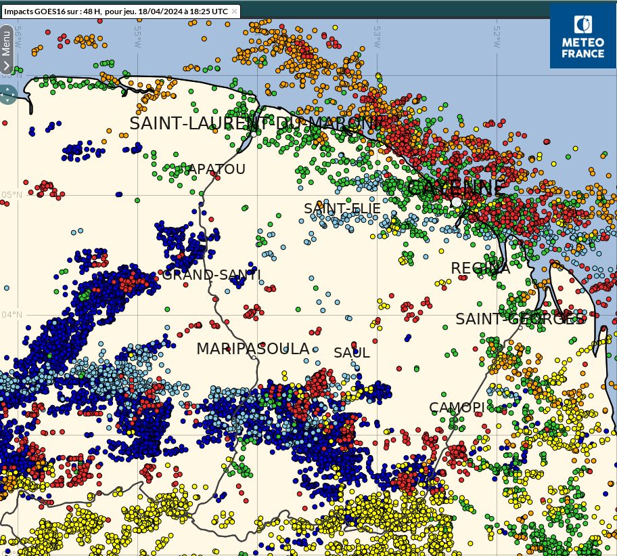617x556 pixels.
Task: Expand the Menu side panel
Action: tap(6, 49)
